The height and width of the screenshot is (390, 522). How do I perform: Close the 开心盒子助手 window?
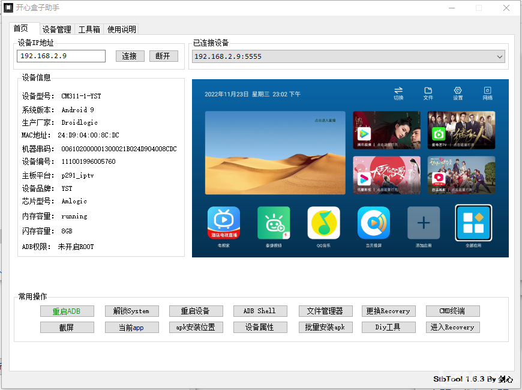[506, 8]
